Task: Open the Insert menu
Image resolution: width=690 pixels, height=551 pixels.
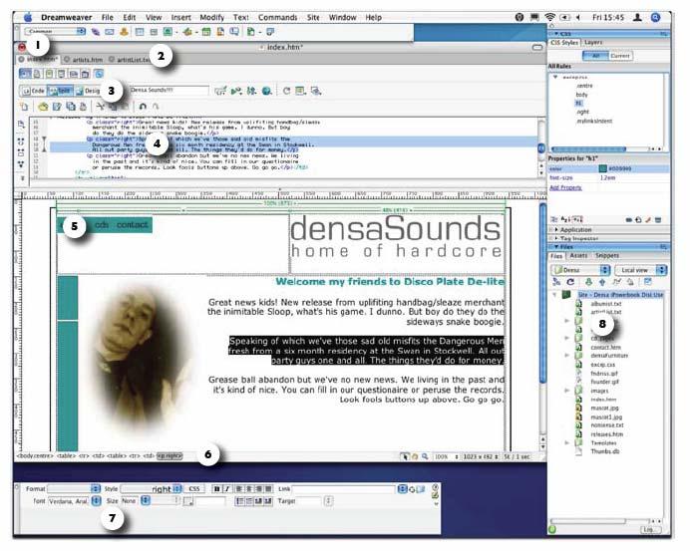Action: tap(180, 18)
